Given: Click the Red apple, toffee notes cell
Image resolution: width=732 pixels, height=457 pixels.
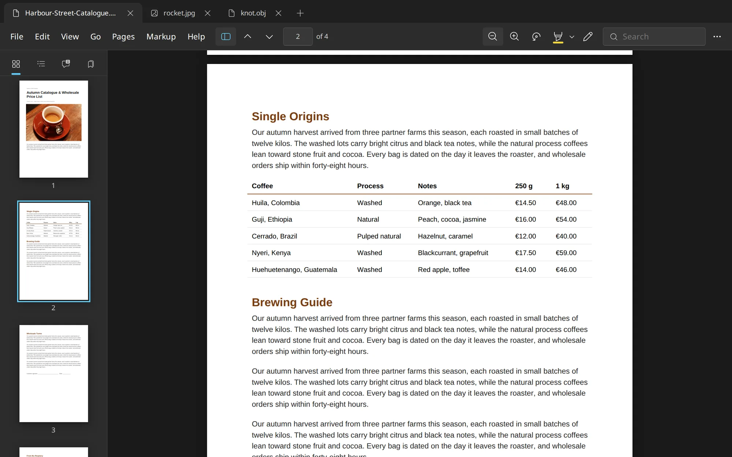Looking at the screenshot, I should point(444,270).
